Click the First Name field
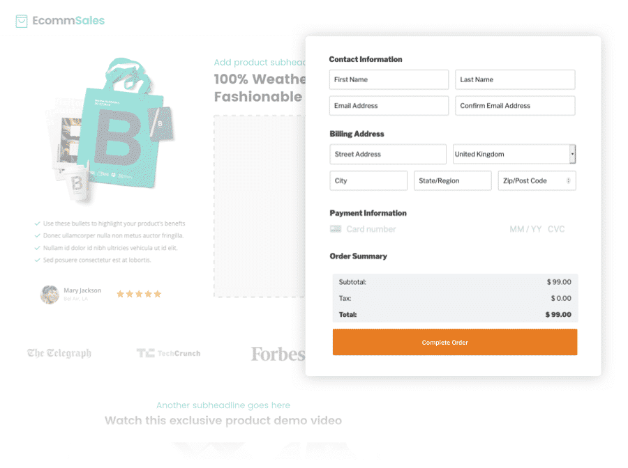This screenshot has height=468, width=628. coord(389,79)
